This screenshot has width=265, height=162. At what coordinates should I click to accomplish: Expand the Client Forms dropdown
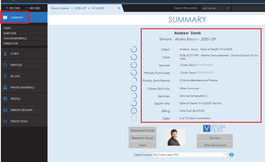click(225, 155)
